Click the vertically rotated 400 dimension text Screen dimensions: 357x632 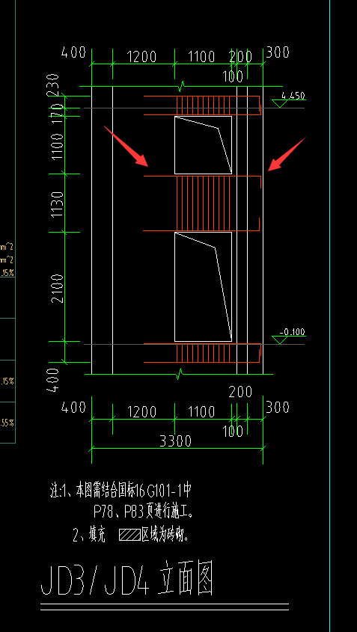53,380
